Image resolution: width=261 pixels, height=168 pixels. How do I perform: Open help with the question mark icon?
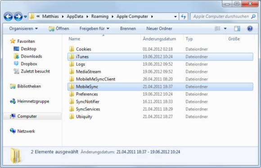(x=250, y=29)
